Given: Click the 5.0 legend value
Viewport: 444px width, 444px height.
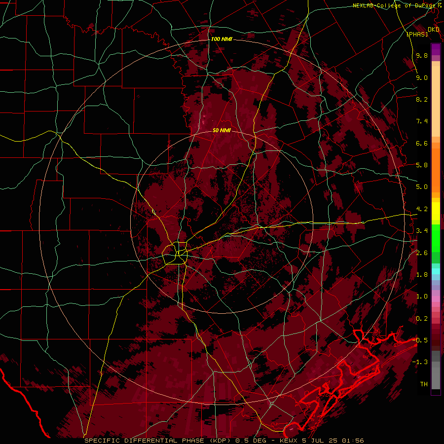Looking at the screenshot, I should click(x=422, y=187).
